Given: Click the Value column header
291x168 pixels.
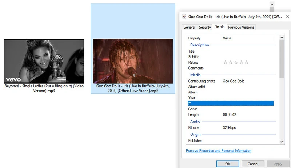Looking at the screenshot, I should click(247, 38).
